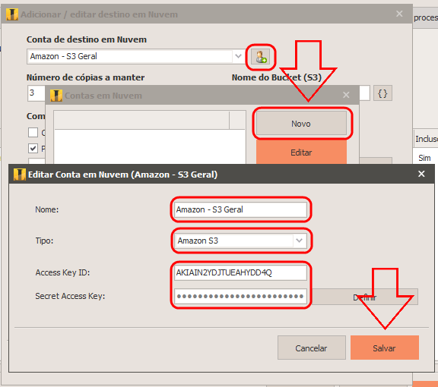Expand the Tipo Amazon S3 dropdown
The width and height of the screenshot is (438, 387).
pyautogui.click(x=299, y=241)
